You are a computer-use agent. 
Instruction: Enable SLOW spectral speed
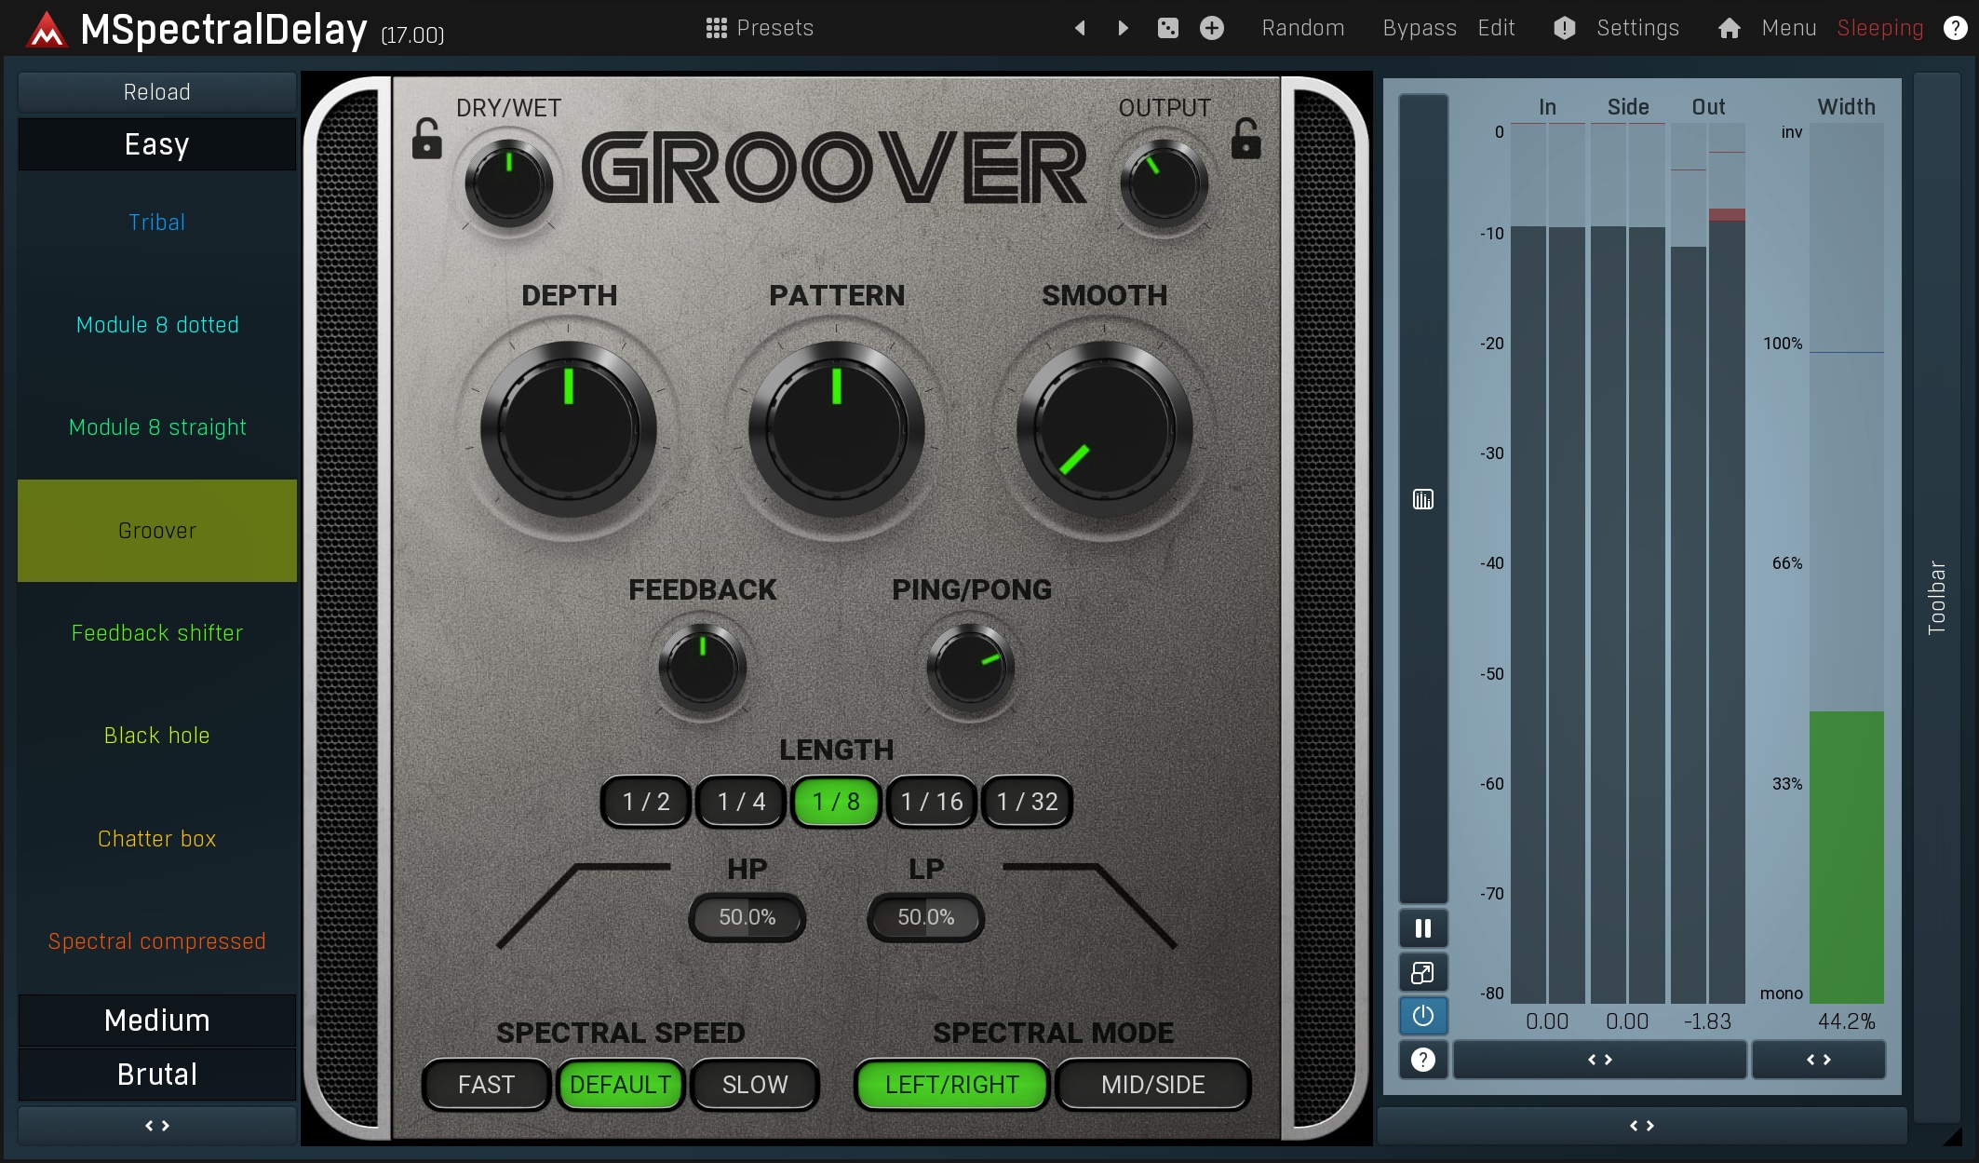tap(755, 1085)
